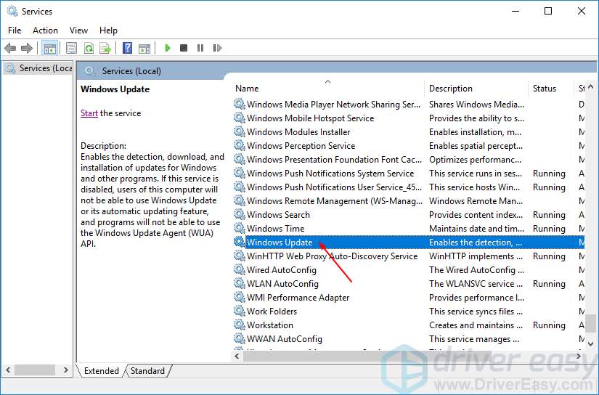The width and height of the screenshot is (599, 395).
Task: Click gear icon beside Windows Perception Service
Action: (x=239, y=145)
